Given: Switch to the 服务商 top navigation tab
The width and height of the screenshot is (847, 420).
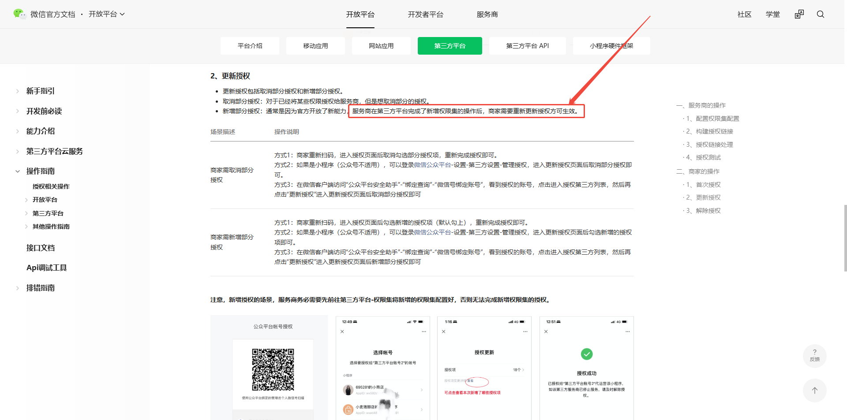Looking at the screenshot, I should 487,15.
